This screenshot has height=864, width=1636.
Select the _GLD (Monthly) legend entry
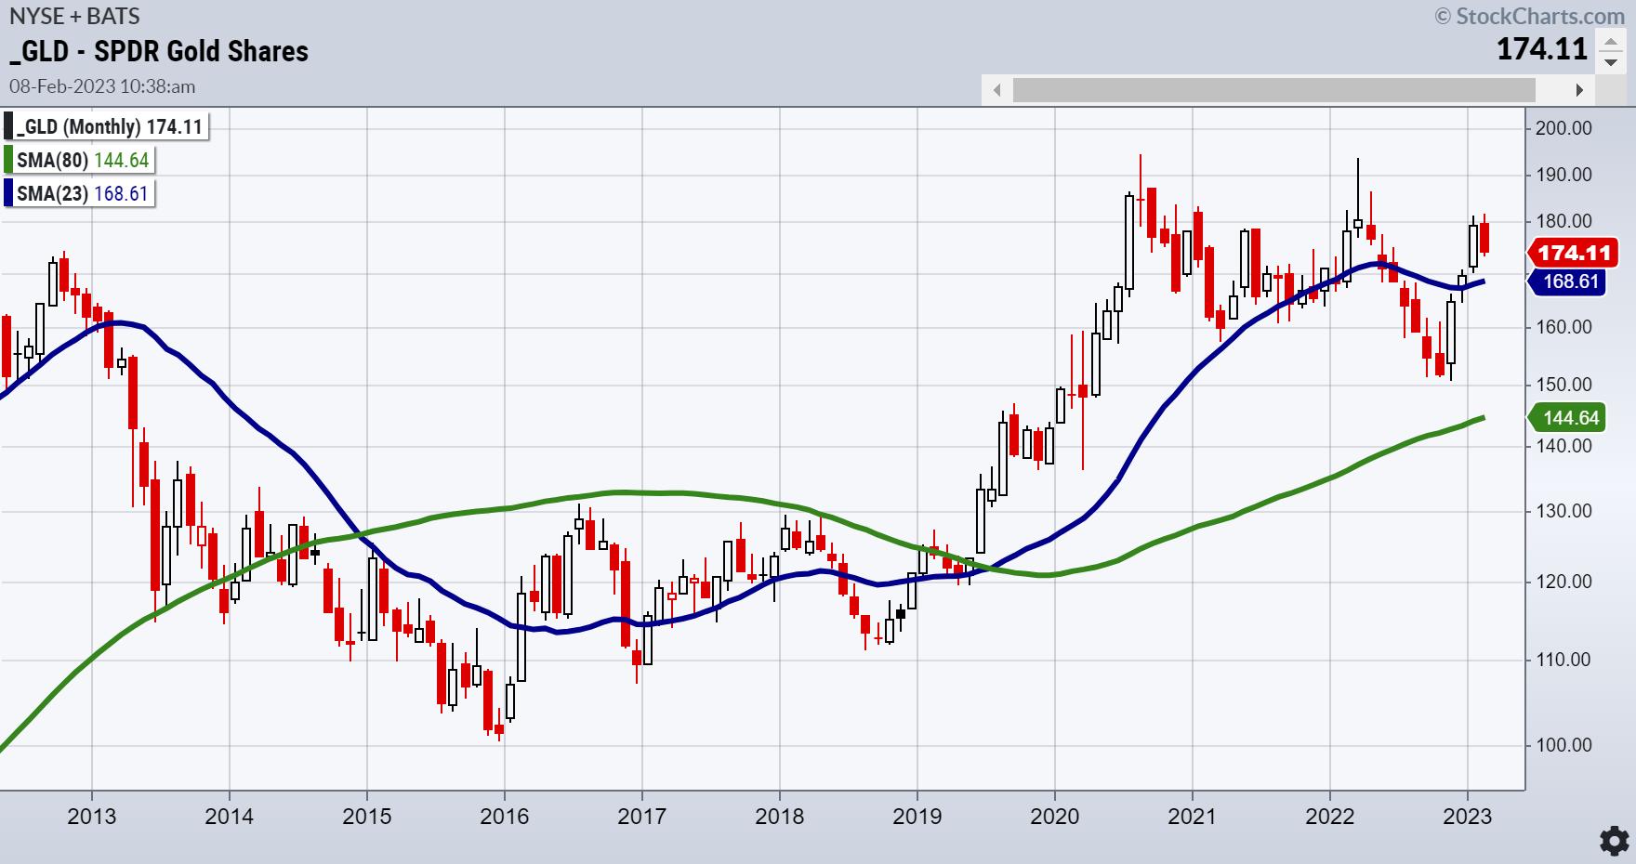(110, 127)
